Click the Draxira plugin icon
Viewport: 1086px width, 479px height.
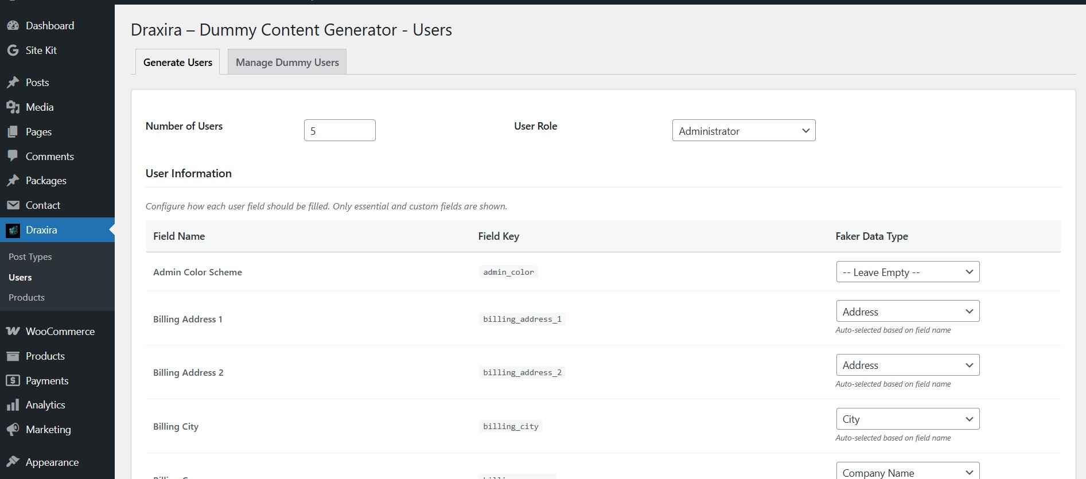pyautogui.click(x=13, y=230)
